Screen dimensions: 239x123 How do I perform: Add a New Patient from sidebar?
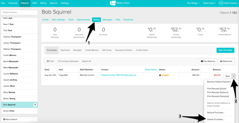tap(19, 119)
